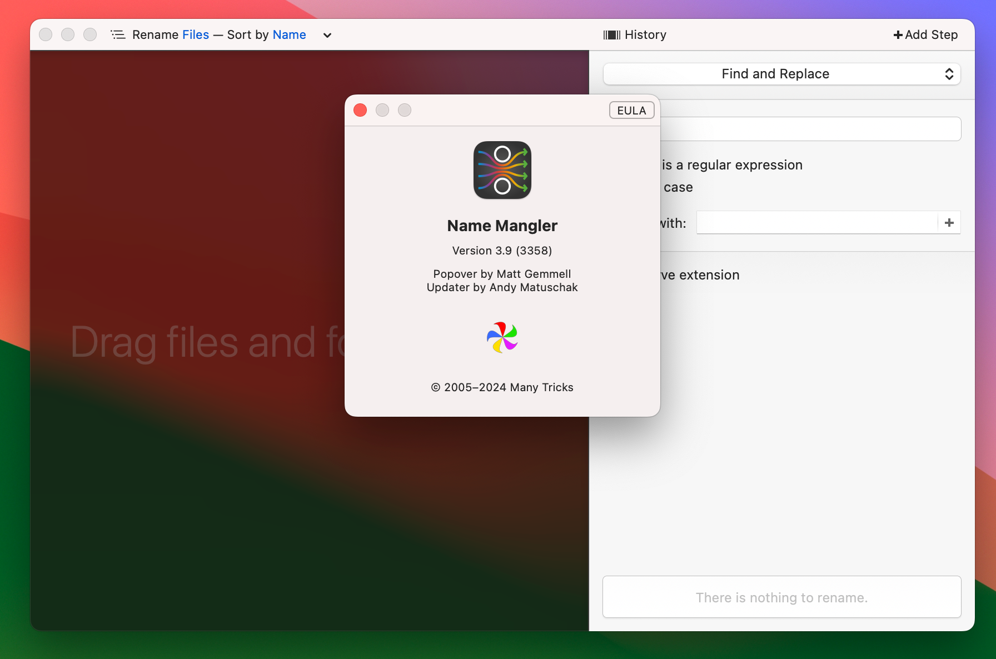
Task: Click the double-arrow icon on Find and Replace selector
Action: pos(949,74)
